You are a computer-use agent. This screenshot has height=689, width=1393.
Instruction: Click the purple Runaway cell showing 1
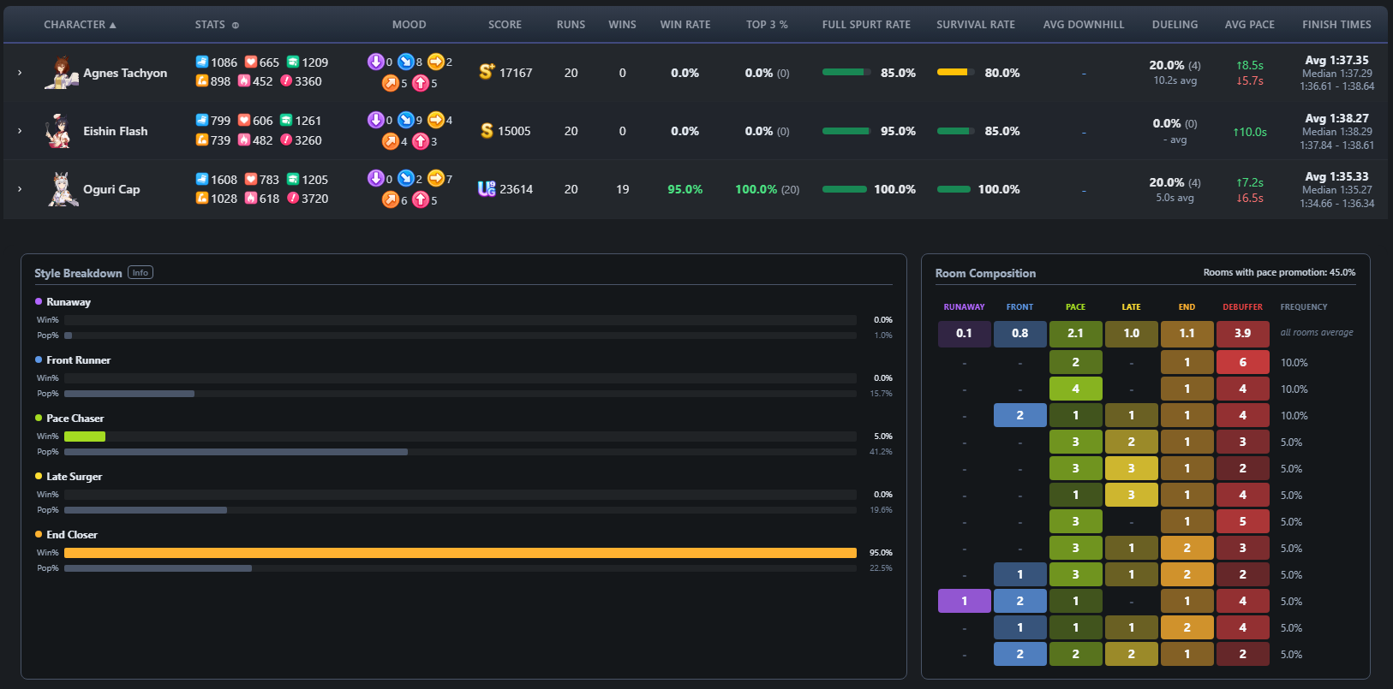(x=964, y=601)
